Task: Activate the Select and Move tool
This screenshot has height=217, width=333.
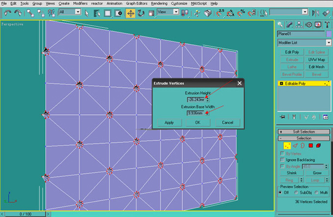Action: click(130, 13)
